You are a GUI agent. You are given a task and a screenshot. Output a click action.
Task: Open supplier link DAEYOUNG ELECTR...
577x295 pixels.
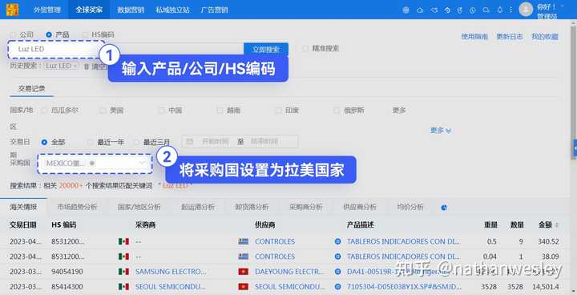[x=290, y=272]
